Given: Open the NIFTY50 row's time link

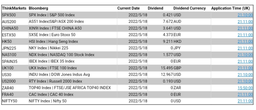Looking at the screenshot, I should (x=245, y=101).
